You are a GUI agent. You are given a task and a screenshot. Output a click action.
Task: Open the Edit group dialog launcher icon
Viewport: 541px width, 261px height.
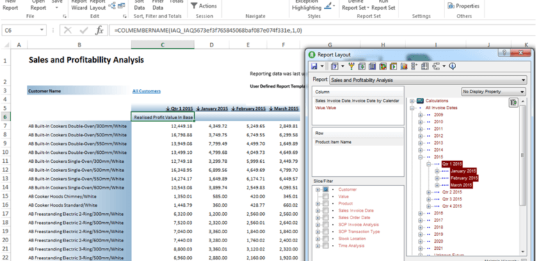124,16
